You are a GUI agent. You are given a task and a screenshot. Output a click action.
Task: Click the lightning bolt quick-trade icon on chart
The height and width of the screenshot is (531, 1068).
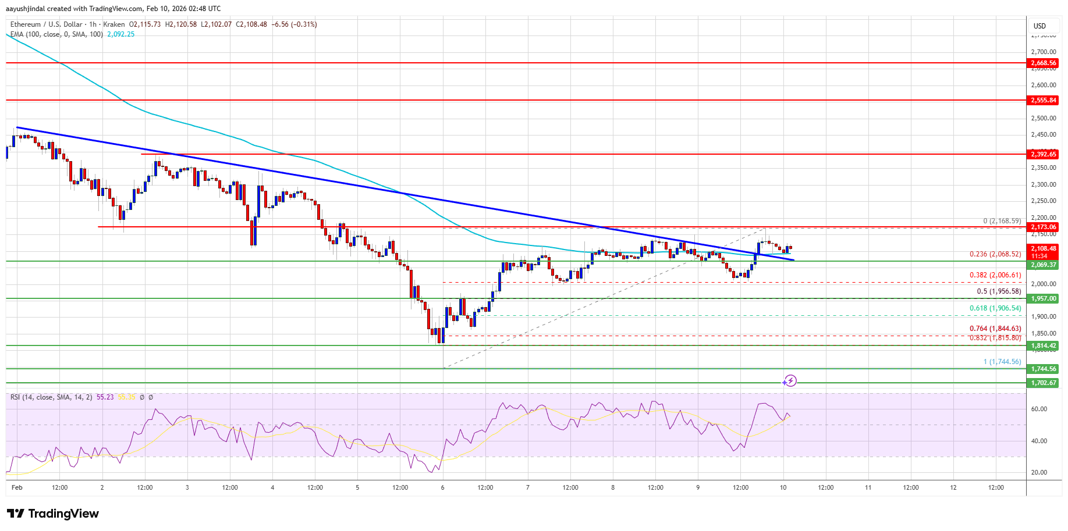pyautogui.click(x=792, y=381)
